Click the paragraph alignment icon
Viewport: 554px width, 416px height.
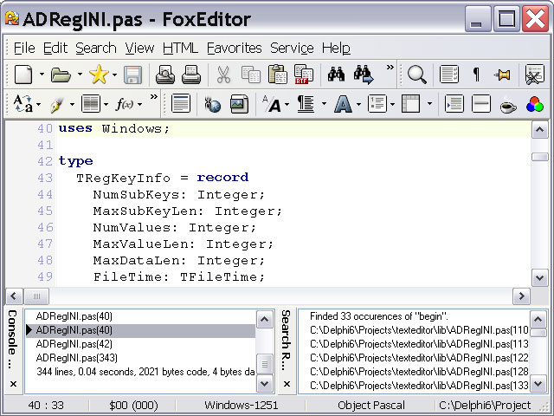[x=306, y=104]
